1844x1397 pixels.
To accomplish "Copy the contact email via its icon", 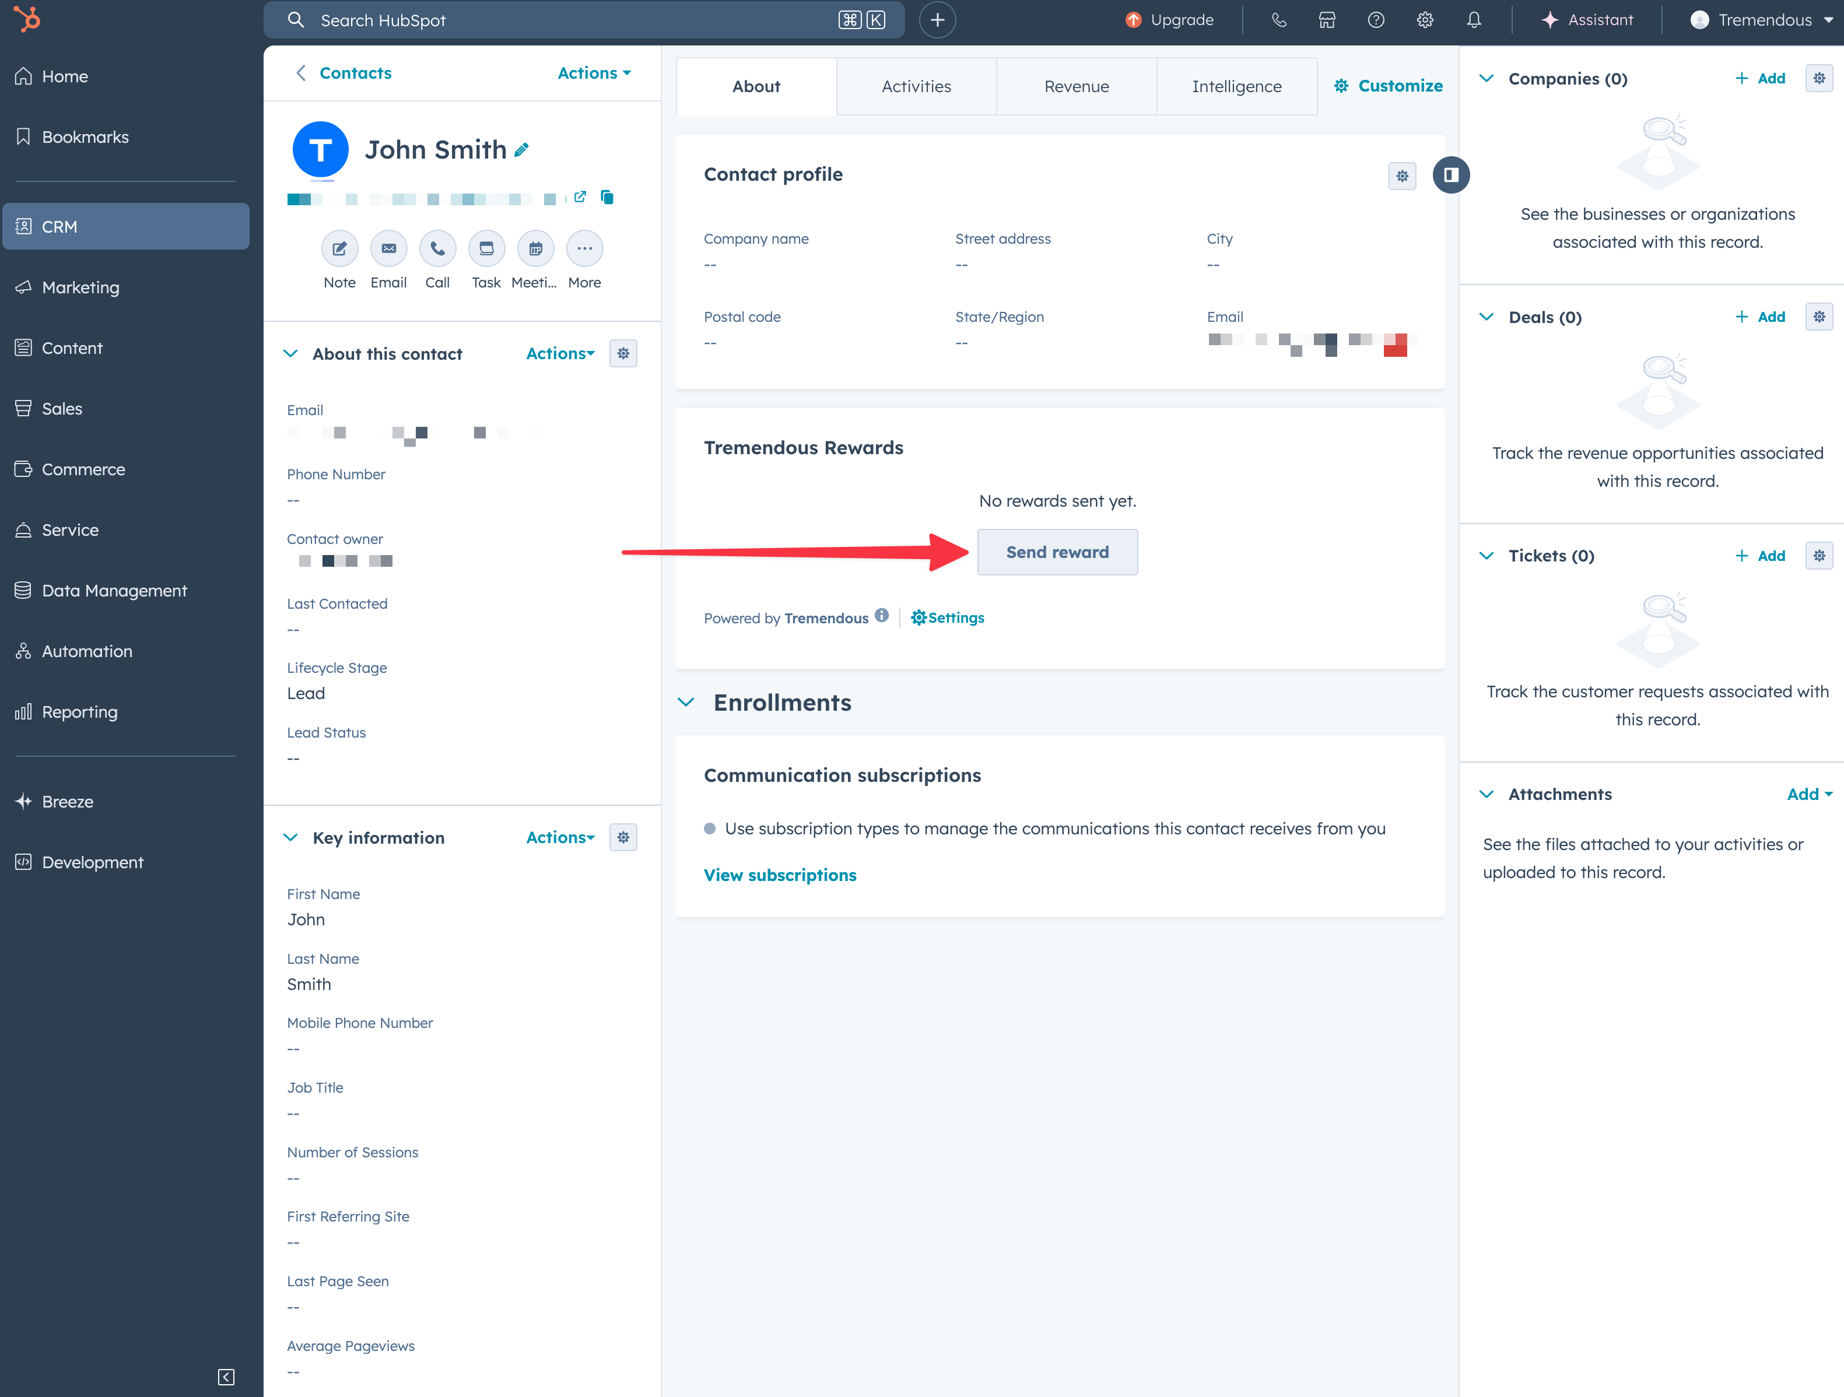I will click(607, 198).
